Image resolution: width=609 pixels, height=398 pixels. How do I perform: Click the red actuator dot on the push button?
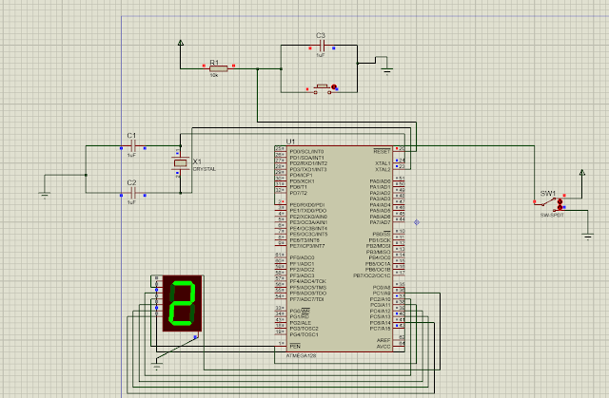(x=334, y=87)
